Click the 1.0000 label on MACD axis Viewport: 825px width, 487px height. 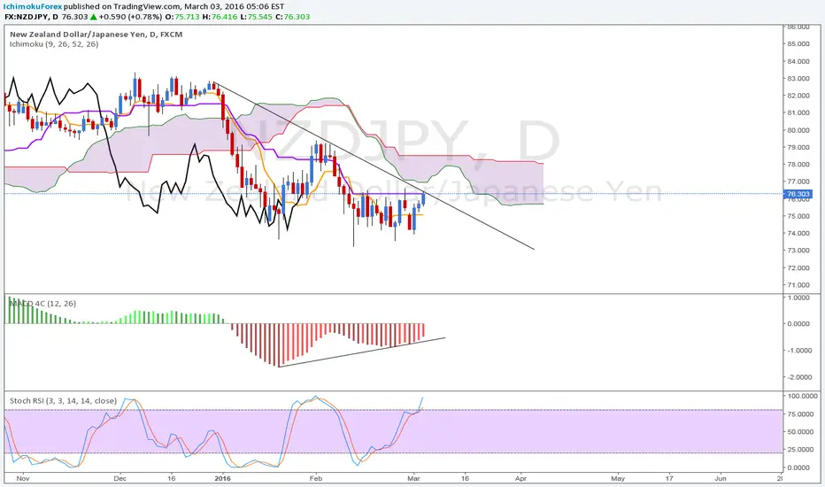pyautogui.click(x=799, y=298)
